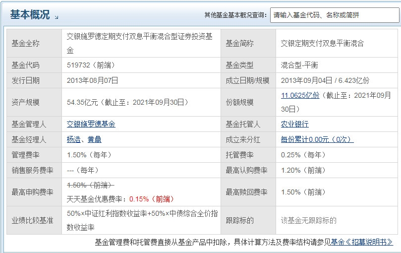
Task: Open fund manager 黄鼎 link
Action: [95, 139]
